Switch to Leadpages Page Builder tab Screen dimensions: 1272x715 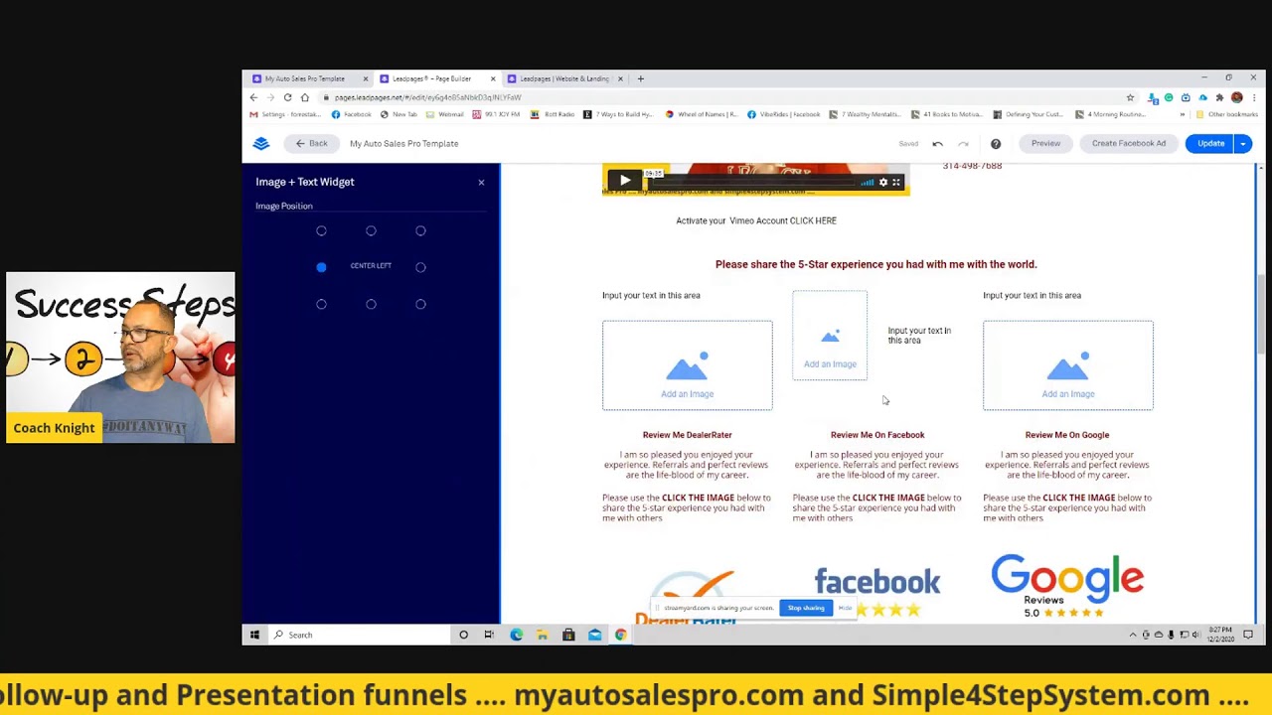click(x=431, y=78)
